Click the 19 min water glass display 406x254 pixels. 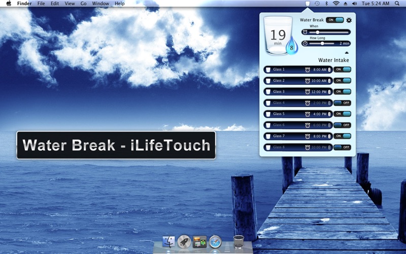278,36
